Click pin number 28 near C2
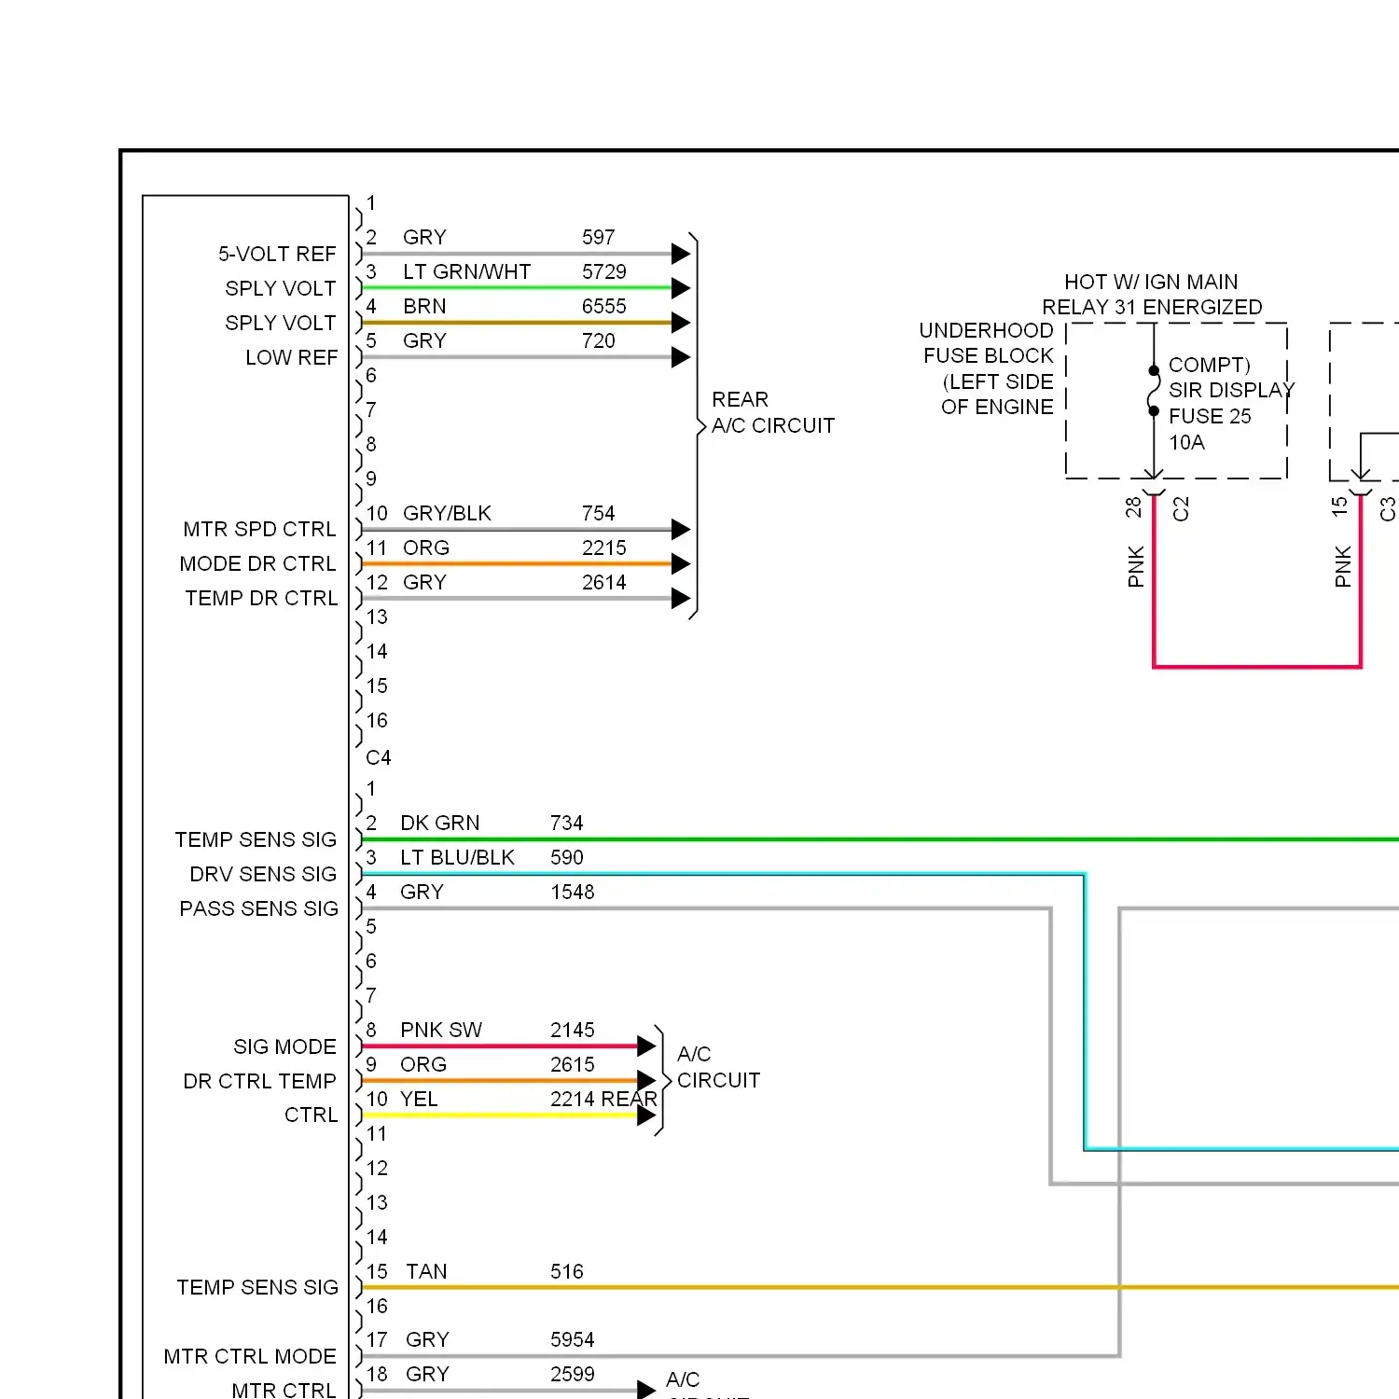 tap(1133, 507)
